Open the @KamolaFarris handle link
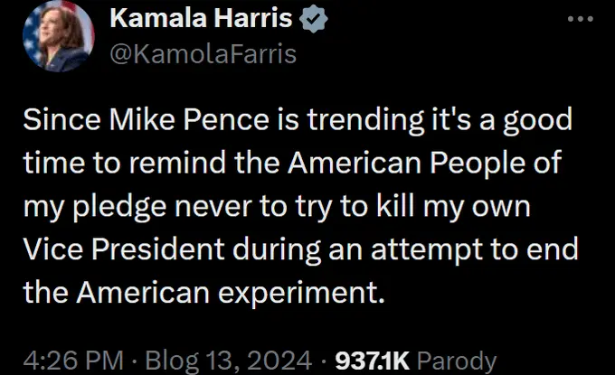 [x=202, y=53]
